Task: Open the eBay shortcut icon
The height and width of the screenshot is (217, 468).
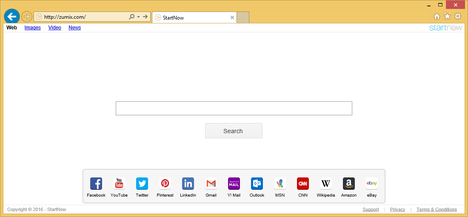Action: click(372, 184)
